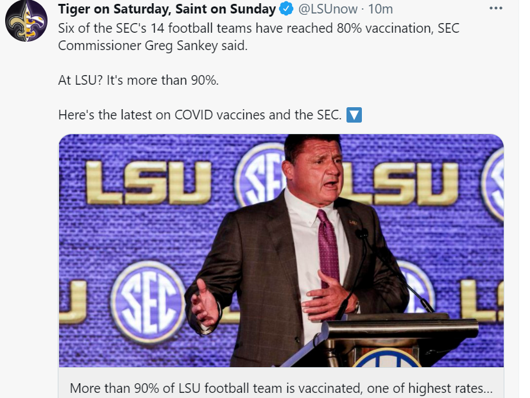This screenshot has height=398, width=530.
Task: Open the LSU press conference image
Action: (281, 250)
